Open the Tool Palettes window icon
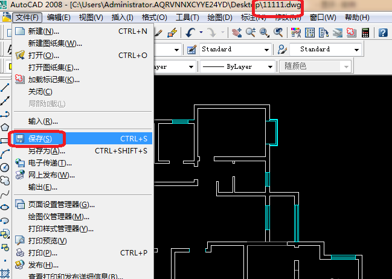 pos(324,33)
